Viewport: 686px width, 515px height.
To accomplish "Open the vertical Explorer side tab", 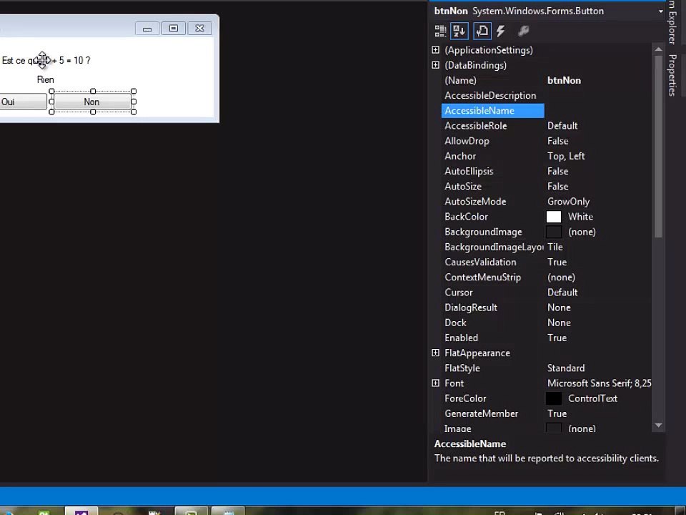I will click(x=672, y=23).
